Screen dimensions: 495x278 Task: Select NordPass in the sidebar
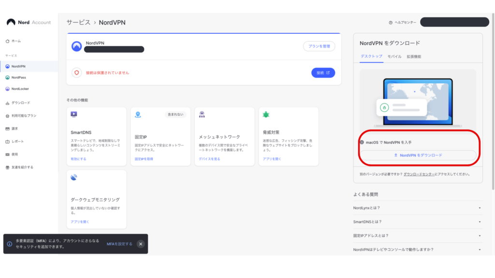pos(18,77)
